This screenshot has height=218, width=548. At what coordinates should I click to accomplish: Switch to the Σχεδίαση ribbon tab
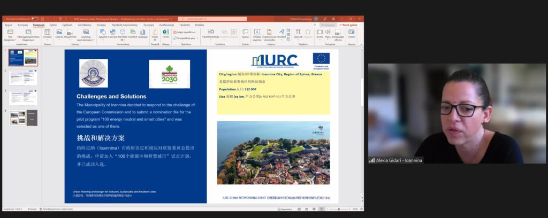click(53, 25)
